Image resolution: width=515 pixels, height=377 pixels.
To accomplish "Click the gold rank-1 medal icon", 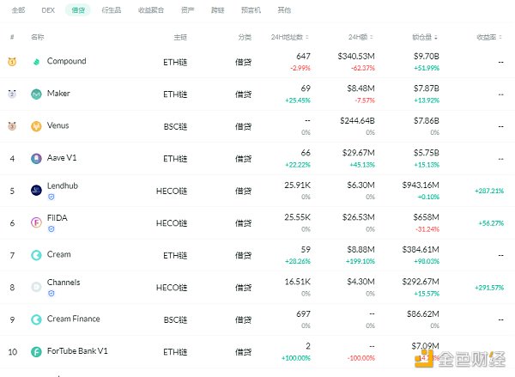I will tap(12, 62).
